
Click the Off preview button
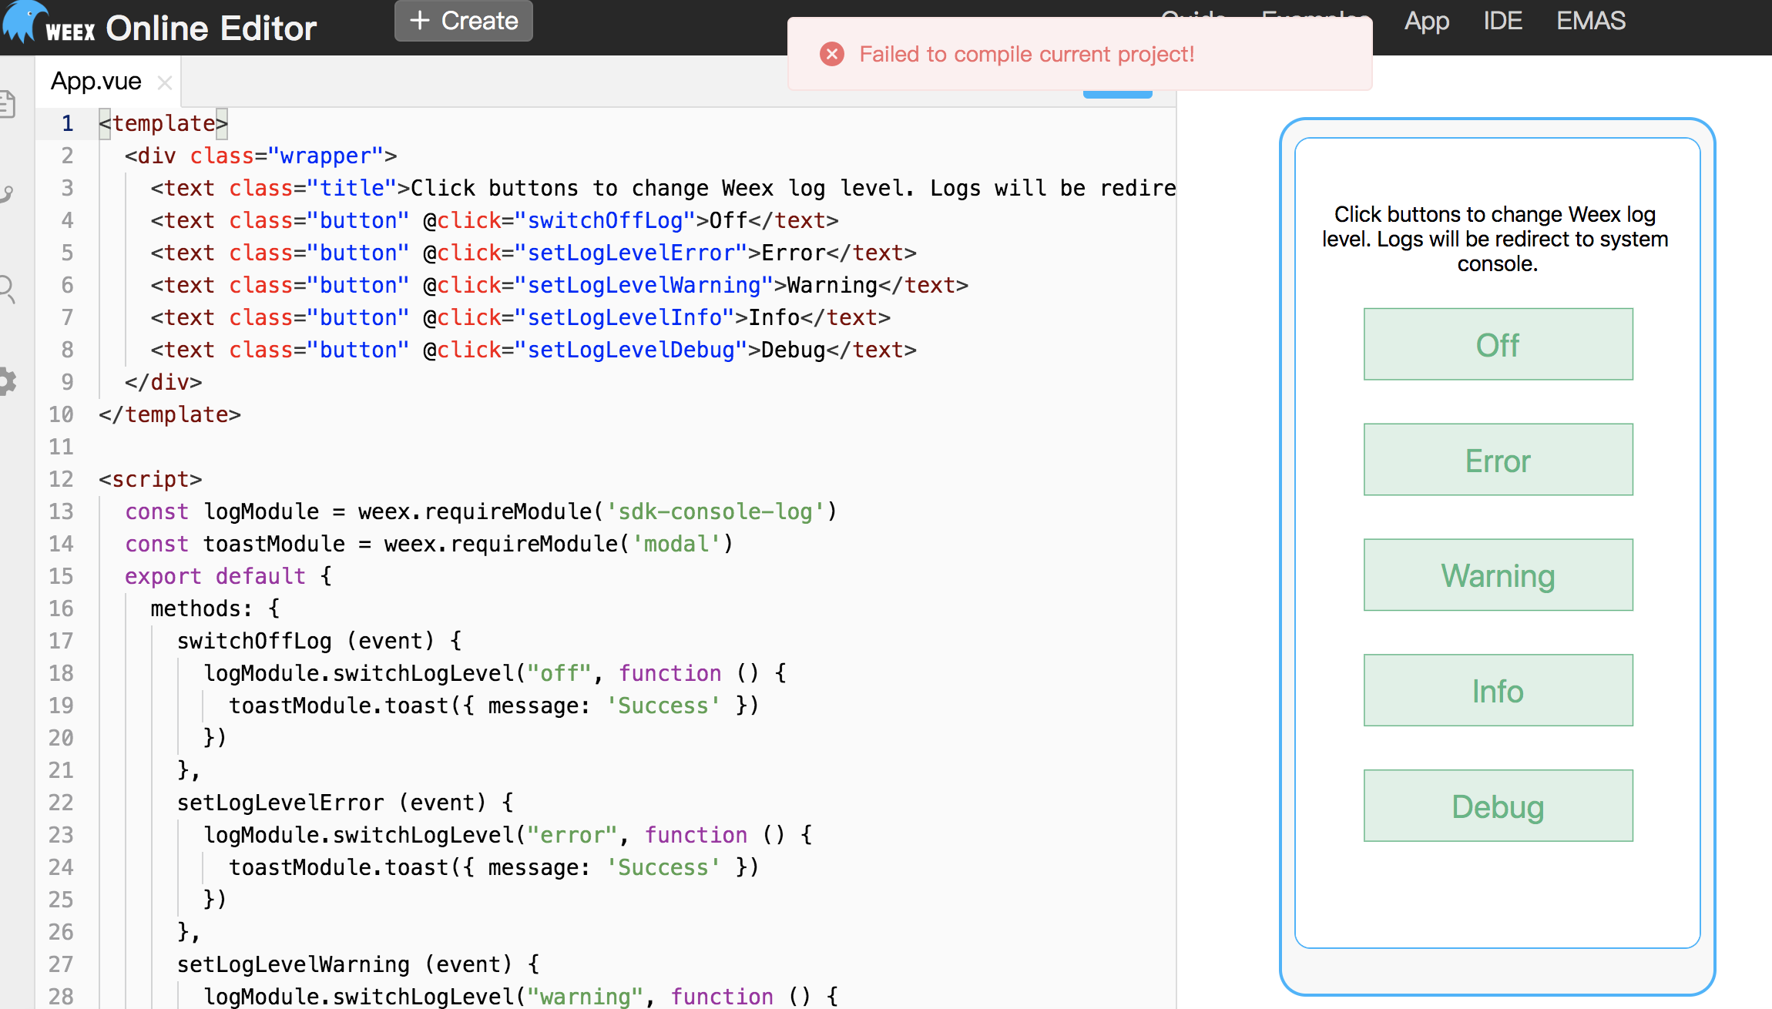1498,344
